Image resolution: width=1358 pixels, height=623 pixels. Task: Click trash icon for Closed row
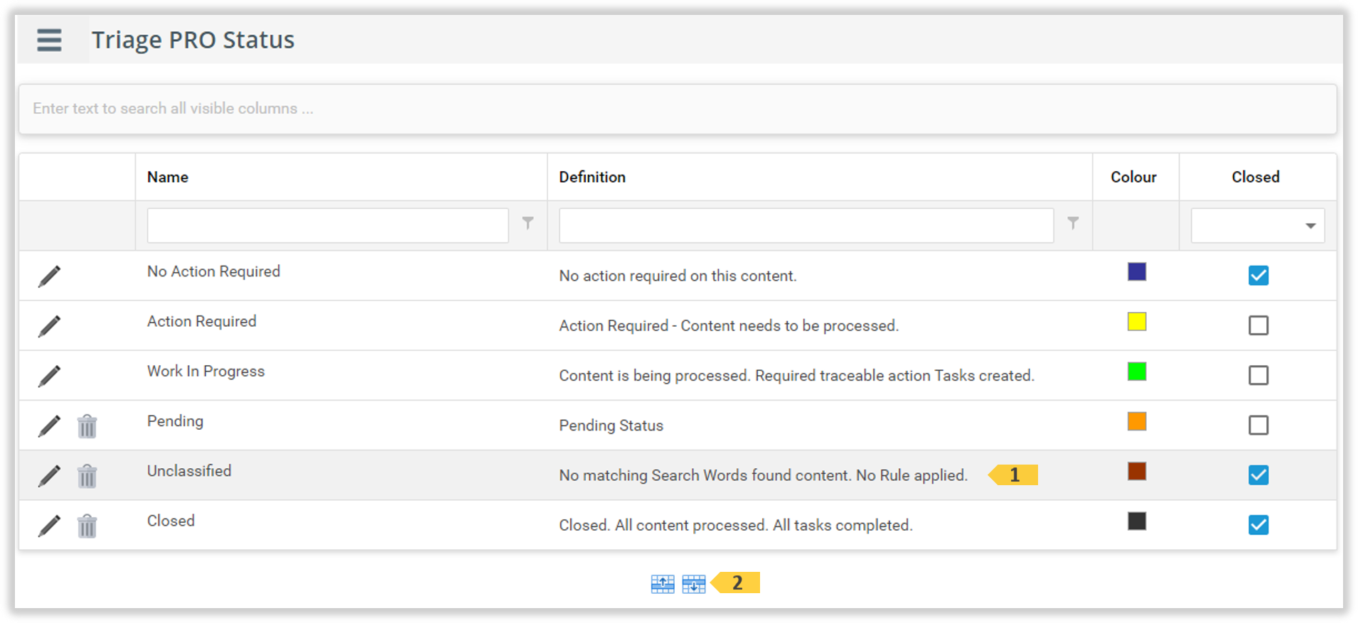tap(87, 526)
